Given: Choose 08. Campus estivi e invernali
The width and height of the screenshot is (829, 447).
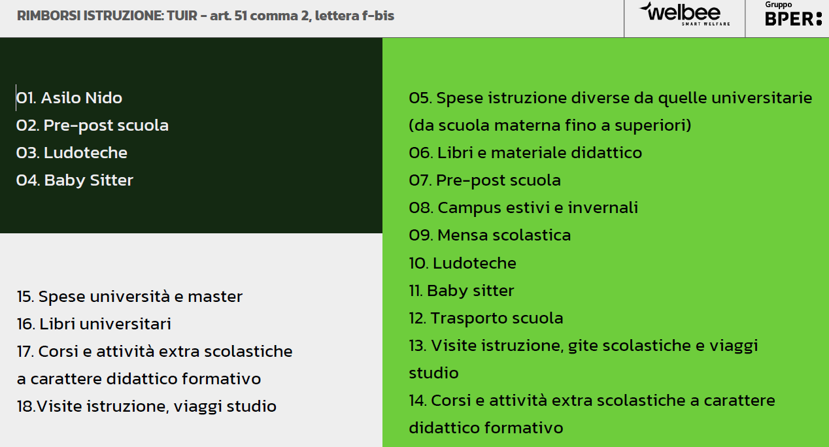Looking at the screenshot, I should (x=523, y=208).
